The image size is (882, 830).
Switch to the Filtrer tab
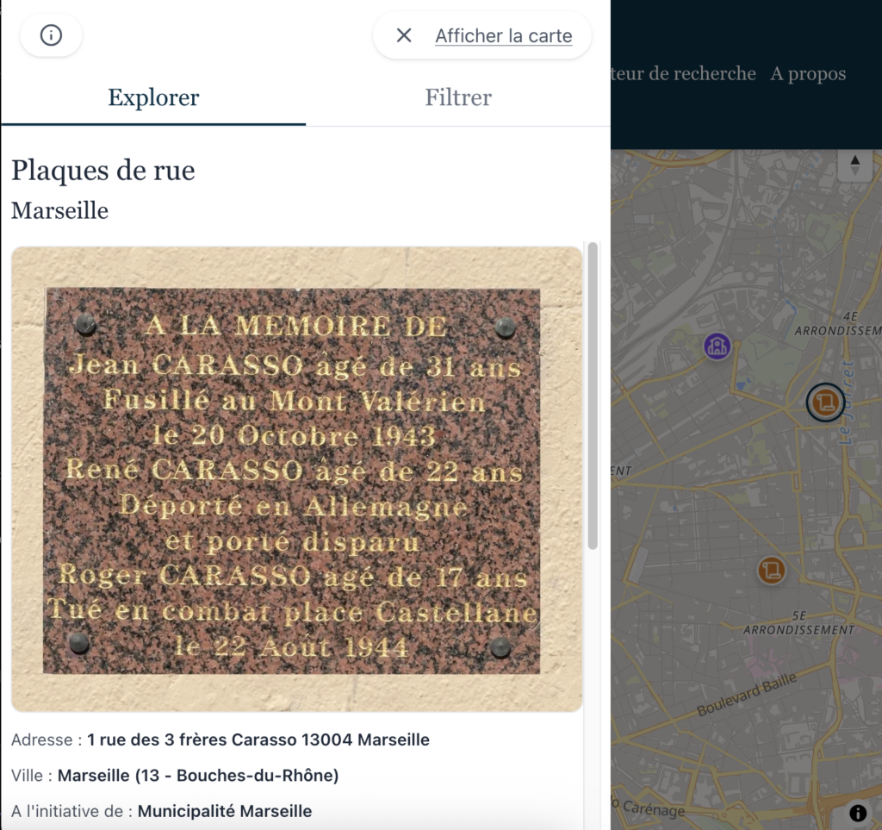click(458, 97)
